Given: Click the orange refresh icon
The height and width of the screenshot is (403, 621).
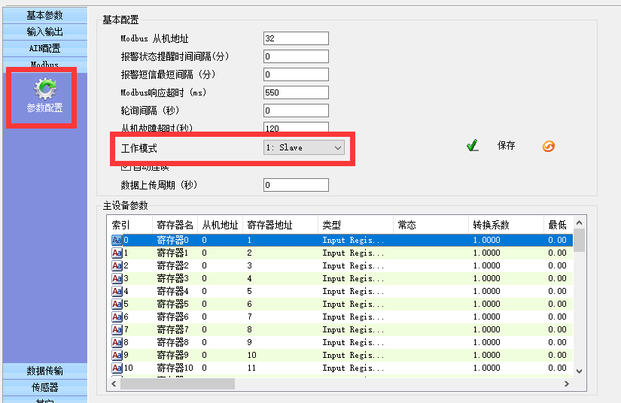Looking at the screenshot, I should point(549,147).
